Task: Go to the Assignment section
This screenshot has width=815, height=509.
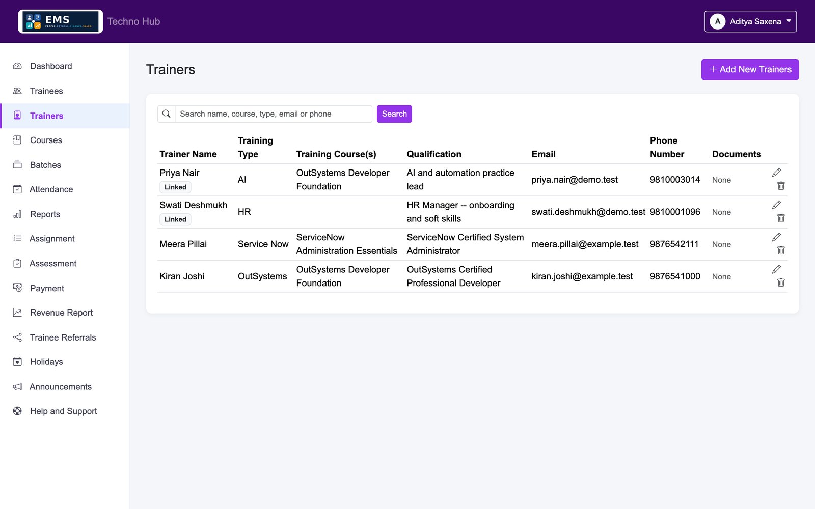Action: [65, 239]
